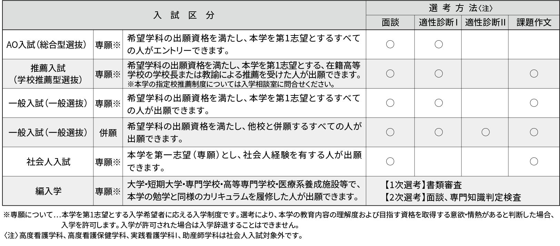Click the 社会人入試 row label
The image size is (560, 246).
(x=48, y=162)
